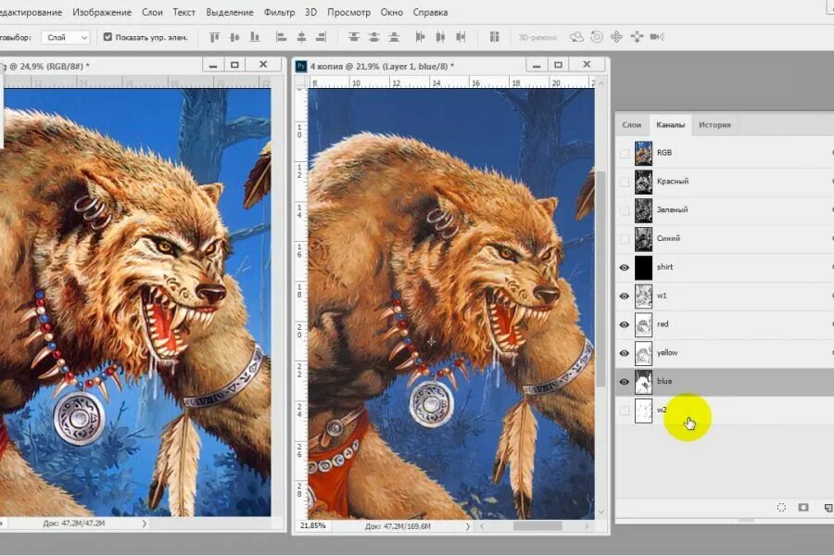Screen dimensions: 834x556
Task: Click the align bottom edges icon
Action: (x=255, y=37)
